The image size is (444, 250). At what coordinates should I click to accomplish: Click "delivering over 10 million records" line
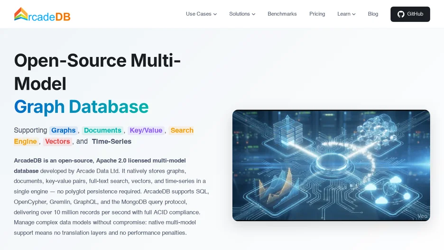coord(107,212)
